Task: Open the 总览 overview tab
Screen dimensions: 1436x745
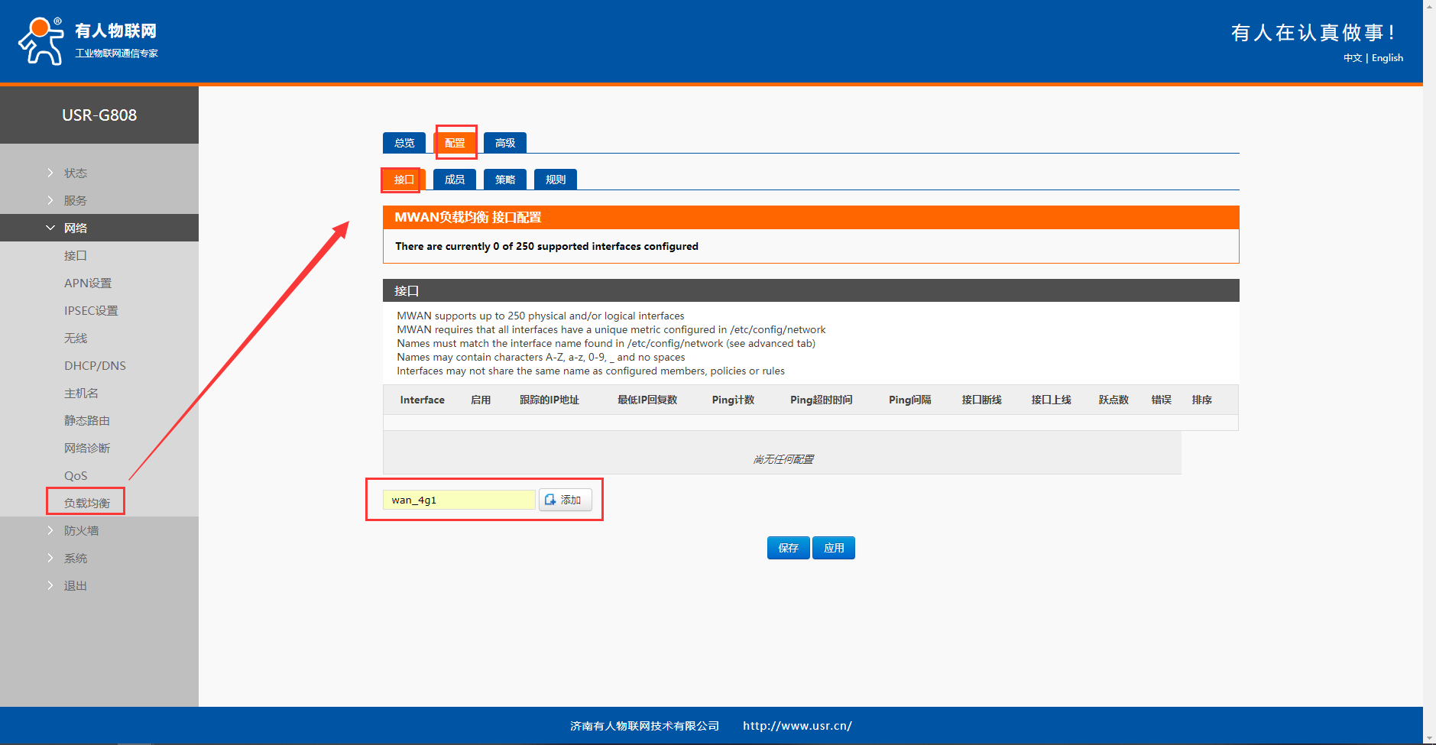Action: tap(404, 143)
